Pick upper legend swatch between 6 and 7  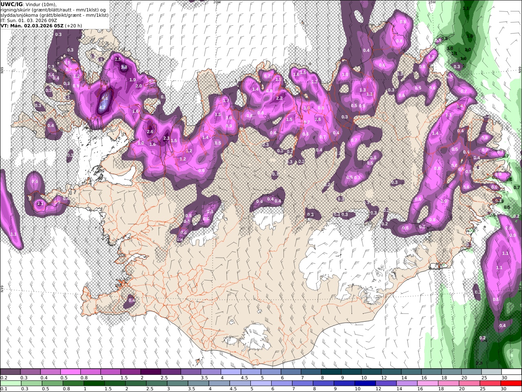point(291,372)
